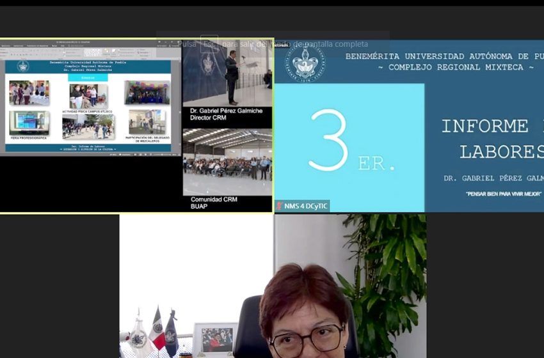This screenshot has width=544, height=358.
Task: Click the Dr. Gabriel Pérez Galmiche caption
Action: pos(226,114)
